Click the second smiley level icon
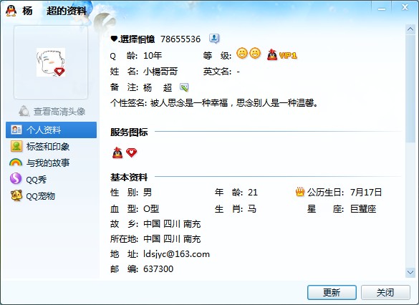 (x=255, y=53)
